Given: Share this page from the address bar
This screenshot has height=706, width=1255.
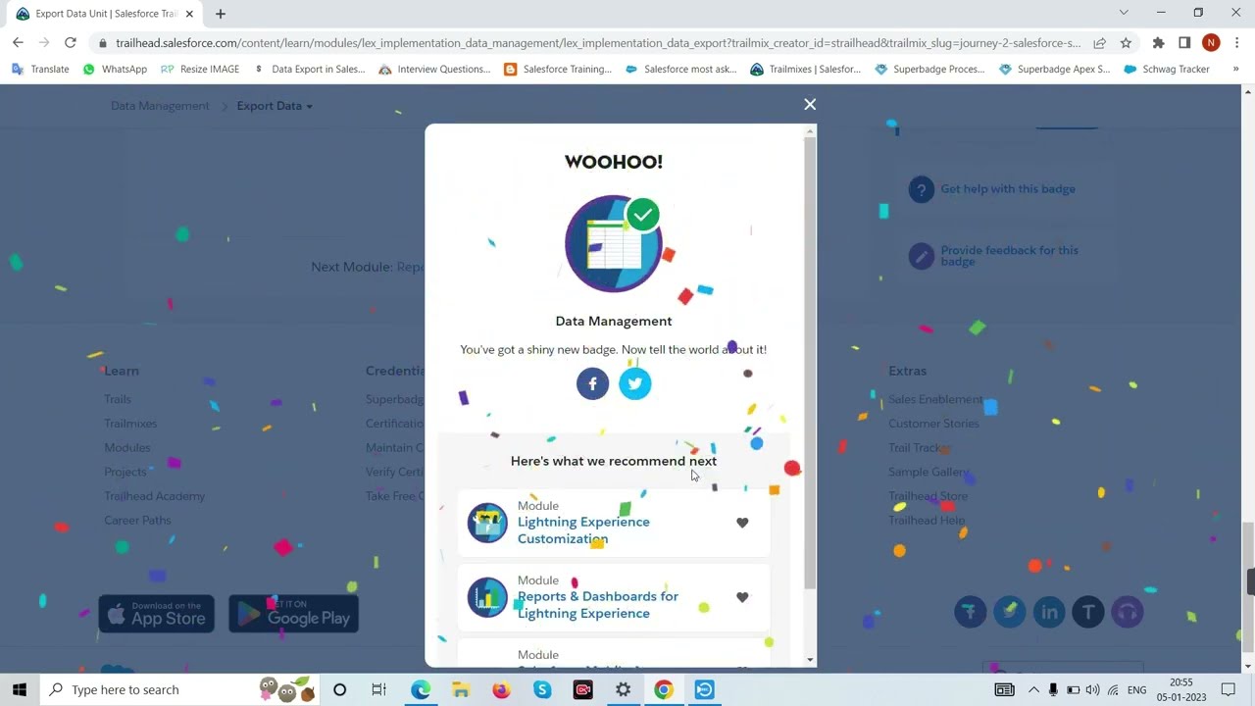Looking at the screenshot, I should click(1100, 43).
